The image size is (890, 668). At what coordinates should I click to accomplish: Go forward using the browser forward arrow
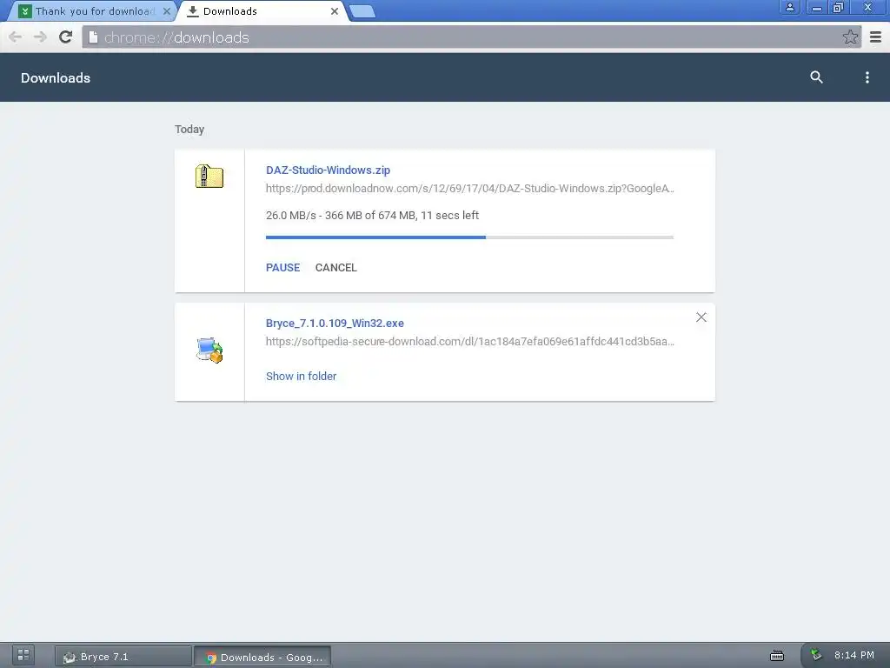[40, 37]
